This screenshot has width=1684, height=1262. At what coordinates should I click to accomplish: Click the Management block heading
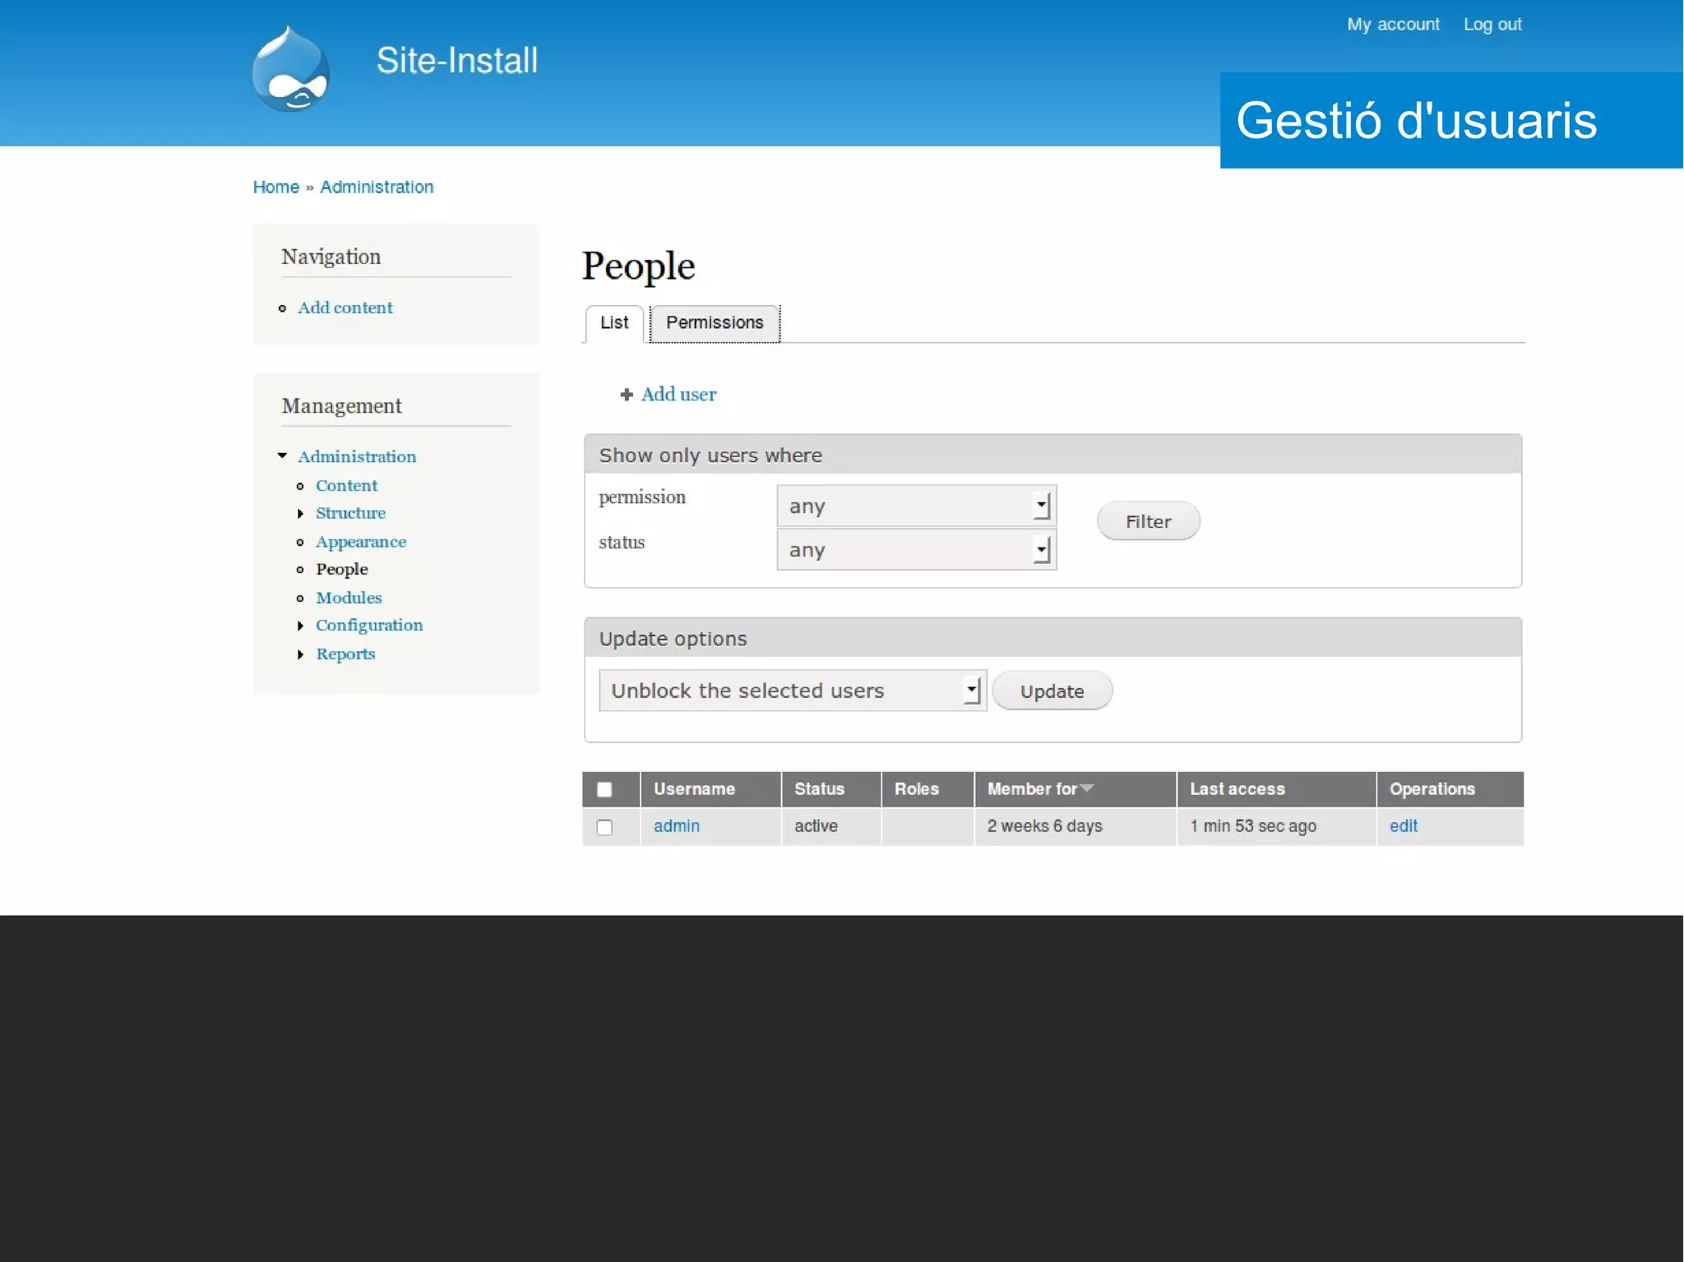(x=341, y=406)
